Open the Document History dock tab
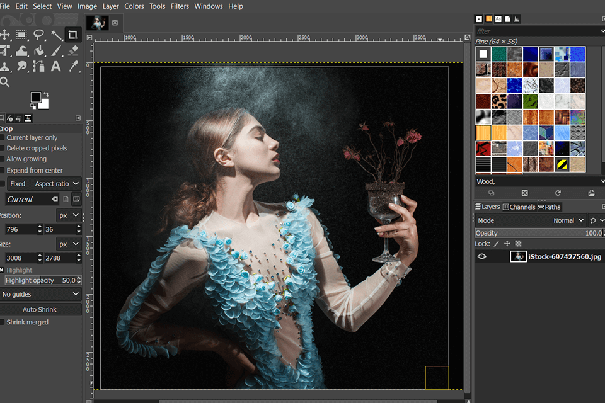 click(507, 19)
